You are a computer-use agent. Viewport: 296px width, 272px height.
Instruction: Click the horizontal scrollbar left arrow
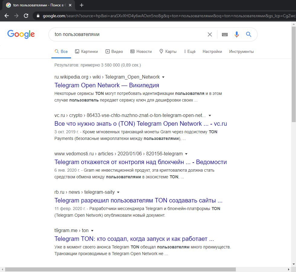pos(2,269)
